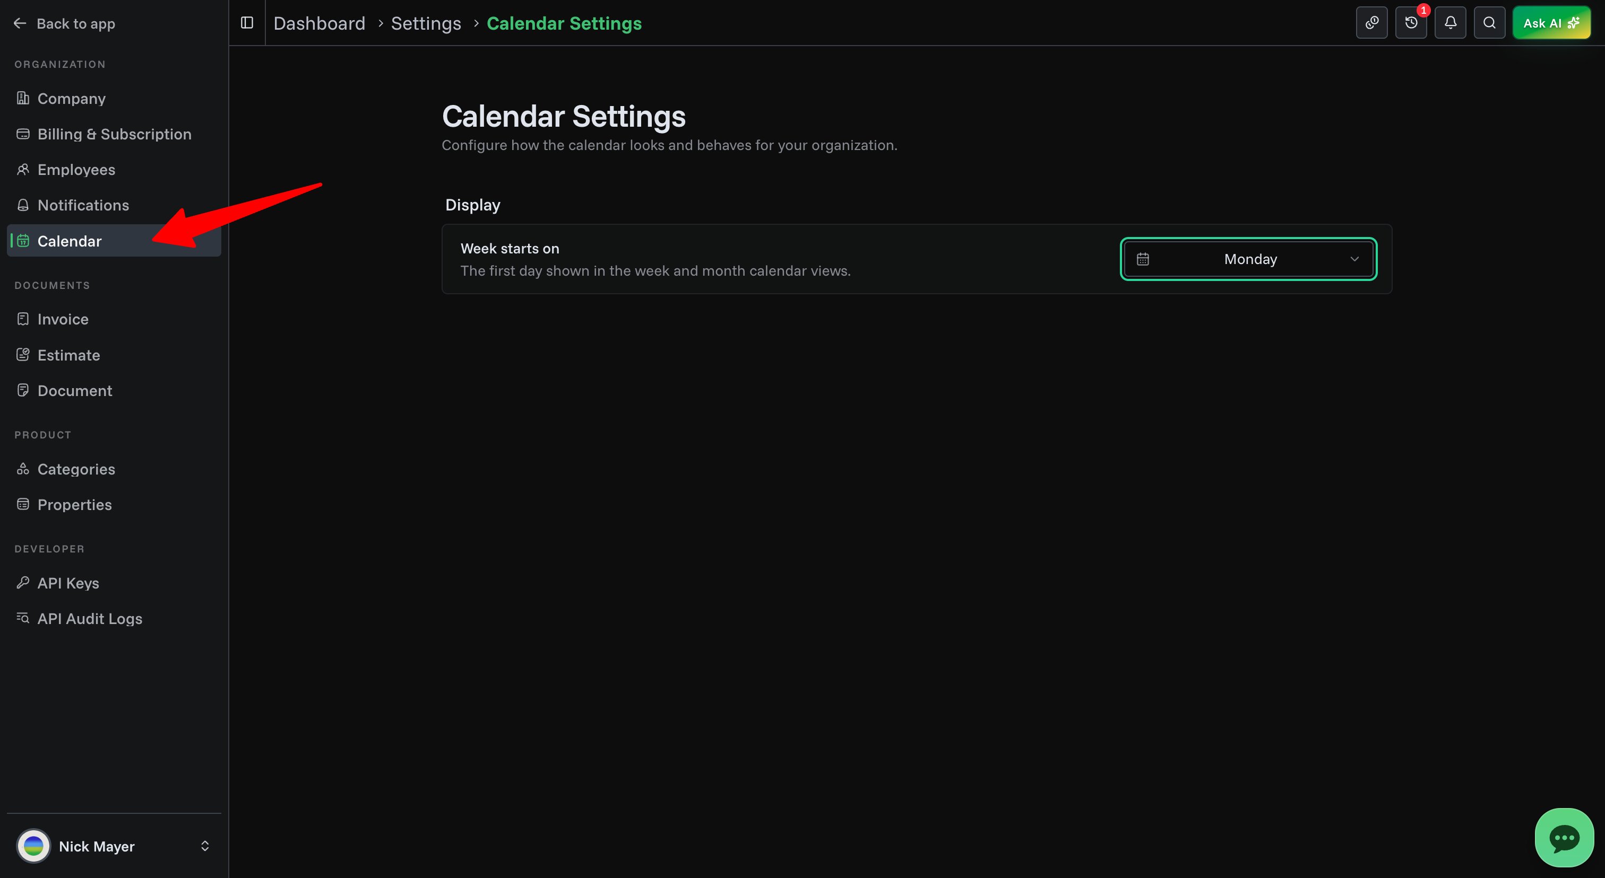This screenshot has height=878, width=1605.
Task: Click the Document icon in sidebar
Action: (x=23, y=390)
